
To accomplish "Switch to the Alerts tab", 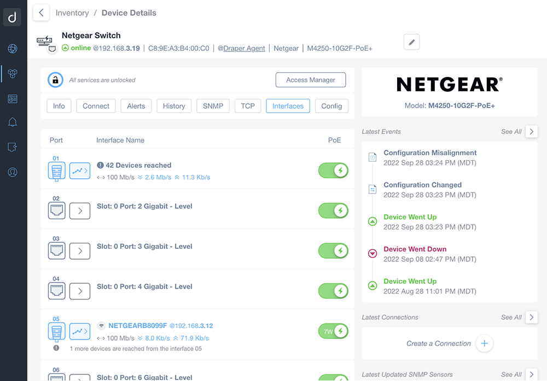I will [x=136, y=106].
